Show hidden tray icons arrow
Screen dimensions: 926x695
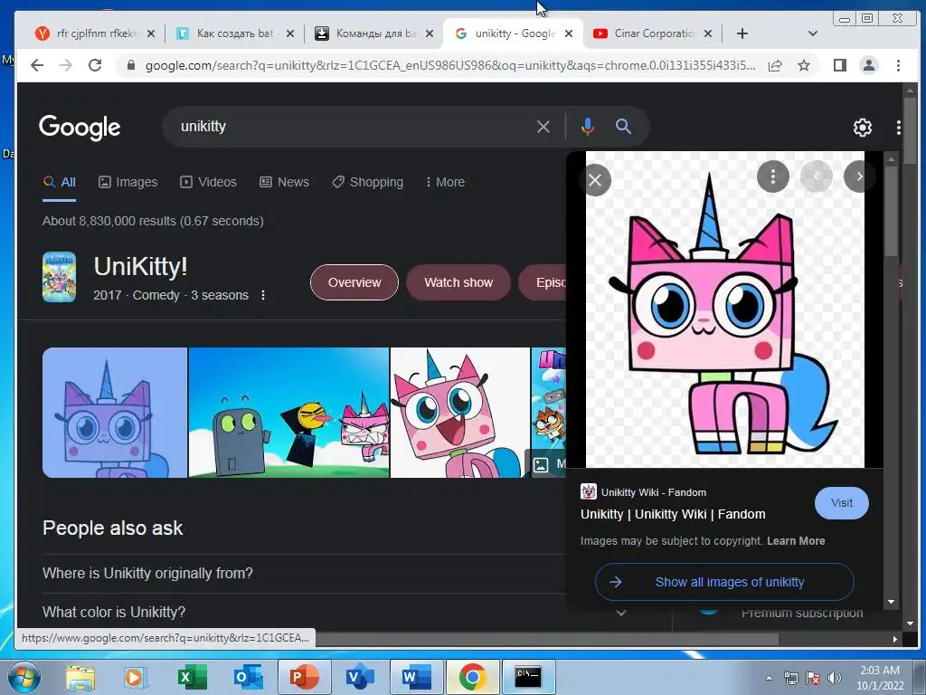769,678
